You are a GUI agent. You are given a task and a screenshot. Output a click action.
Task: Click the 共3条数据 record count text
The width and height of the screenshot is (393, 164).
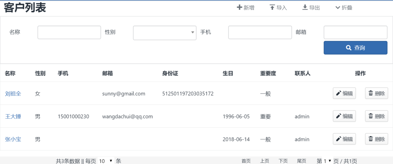(68, 161)
